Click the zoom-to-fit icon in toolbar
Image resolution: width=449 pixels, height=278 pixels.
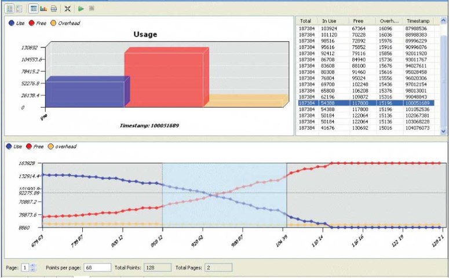68,9
